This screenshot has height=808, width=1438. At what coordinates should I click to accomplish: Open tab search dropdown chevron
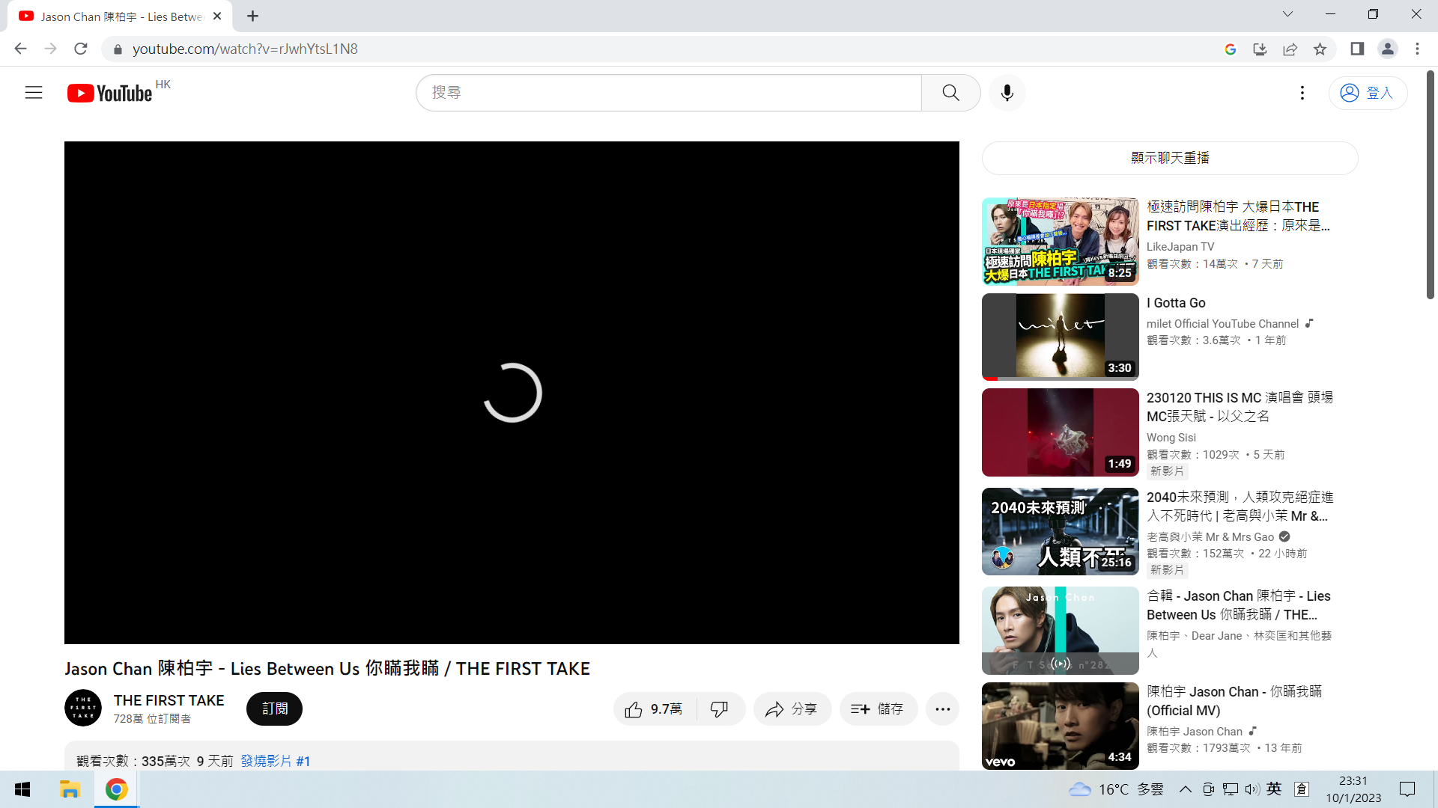pos(1287,14)
